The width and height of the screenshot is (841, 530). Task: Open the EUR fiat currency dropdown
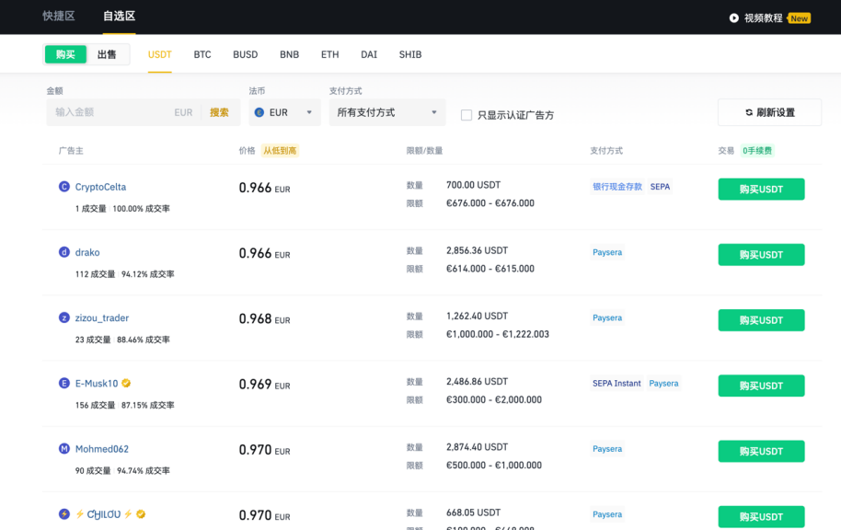[x=283, y=112]
